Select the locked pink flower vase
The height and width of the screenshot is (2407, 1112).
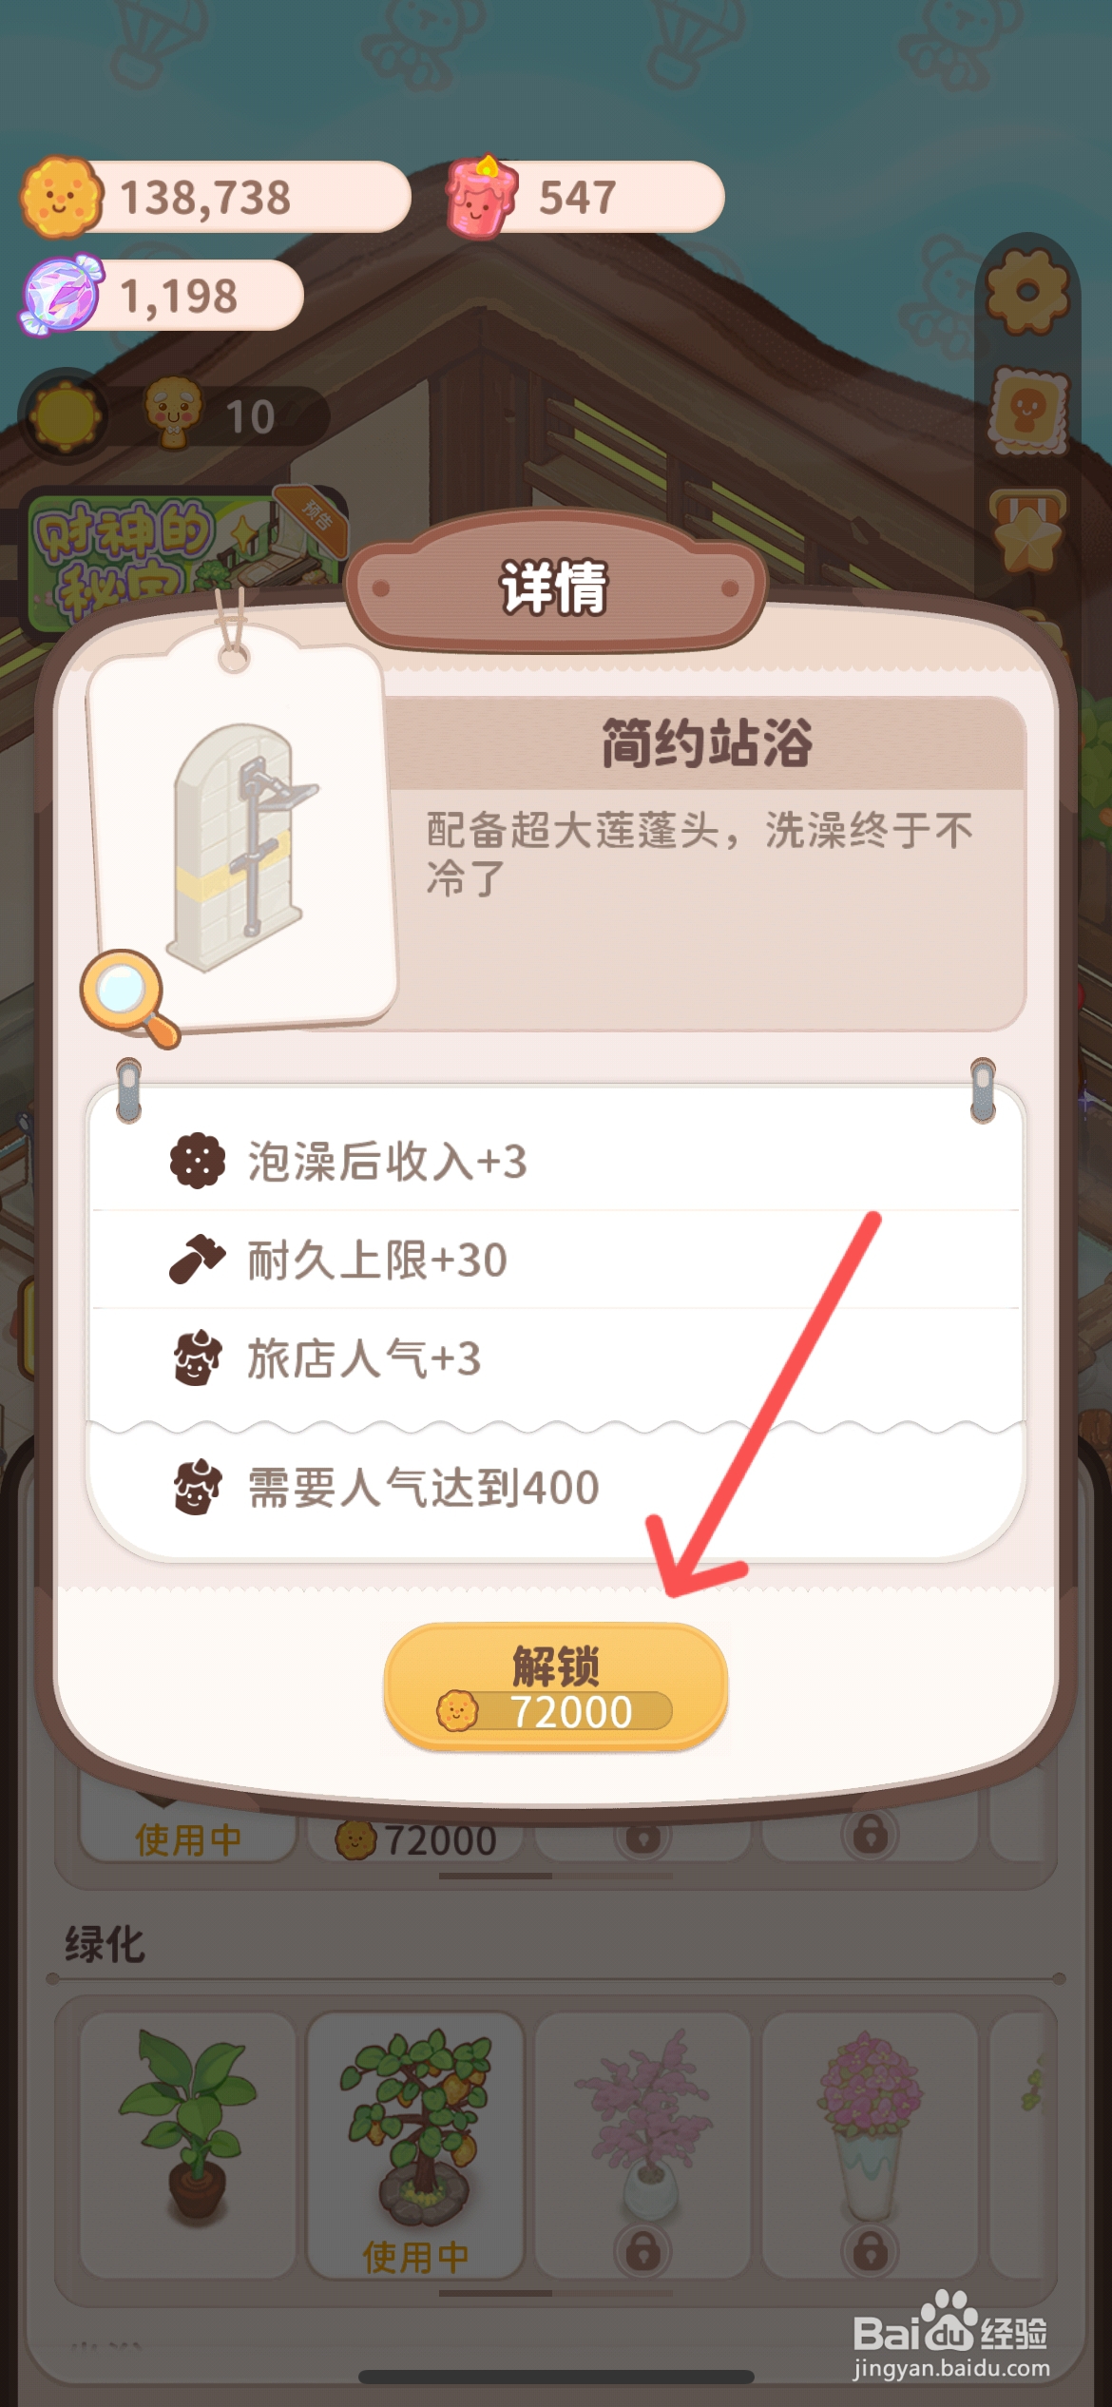[871, 2145]
